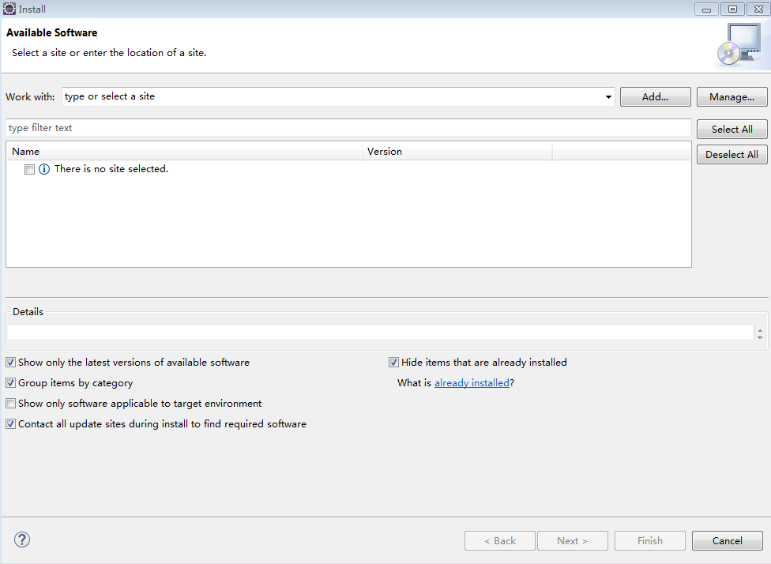Viewport: 771px width, 564px height.
Task: Click the help question mark icon
Action: pos(22,540)
